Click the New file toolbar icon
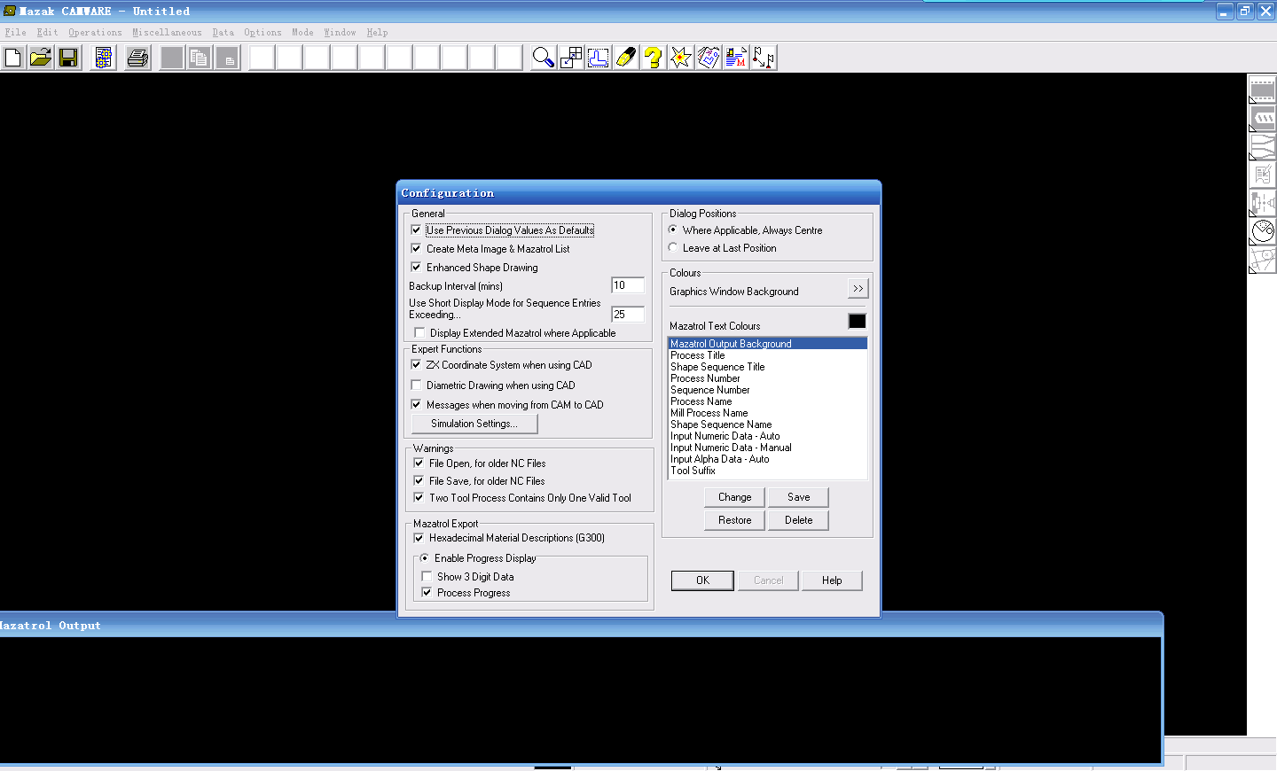The height and width of the screenshot is (771, 1277). (x=13, y=58)
